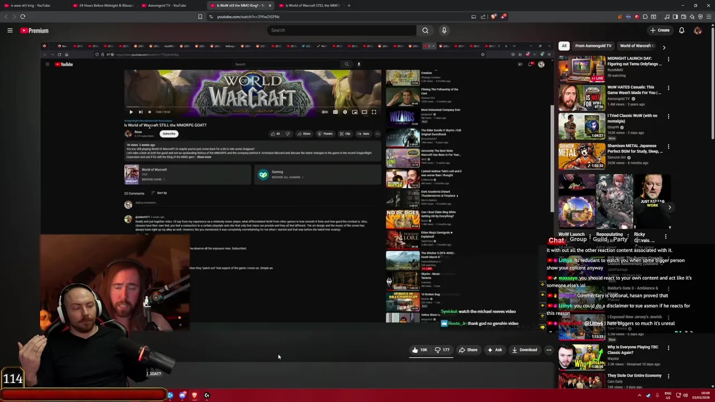715x402 pixels.
Task: Toggle the inner player's miniplayer icon
Action: point(355,112)
